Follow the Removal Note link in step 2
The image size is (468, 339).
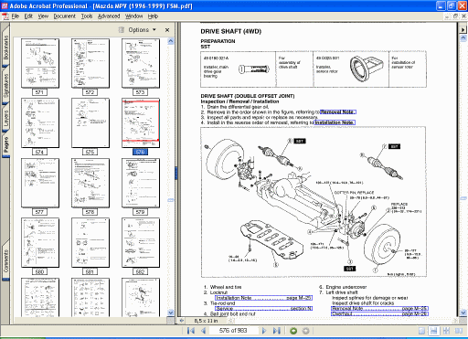pyautogui.click(x=337, y=112)
